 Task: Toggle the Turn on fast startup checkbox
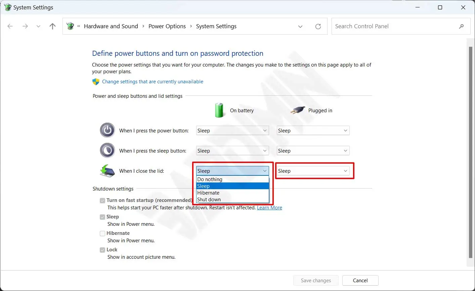(102, 201)
